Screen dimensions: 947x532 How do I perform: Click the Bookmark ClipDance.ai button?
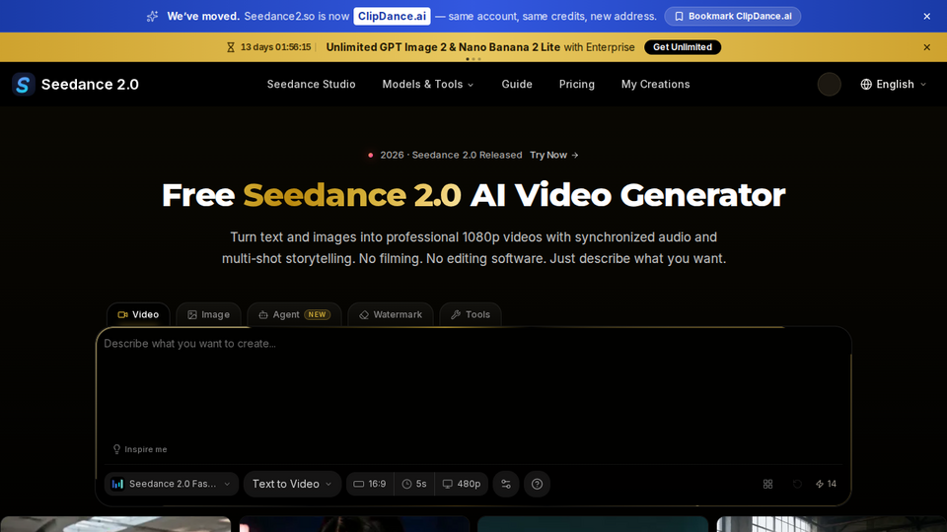click(733, 17)
